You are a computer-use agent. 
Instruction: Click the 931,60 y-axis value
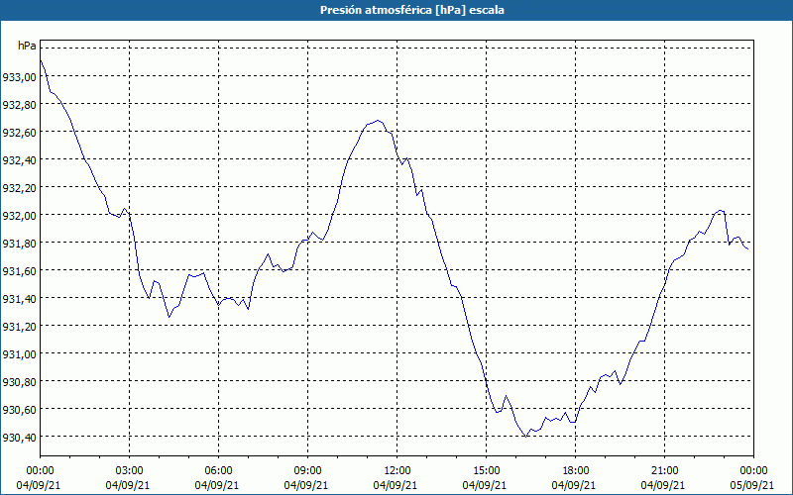click(x=19, y=271)
